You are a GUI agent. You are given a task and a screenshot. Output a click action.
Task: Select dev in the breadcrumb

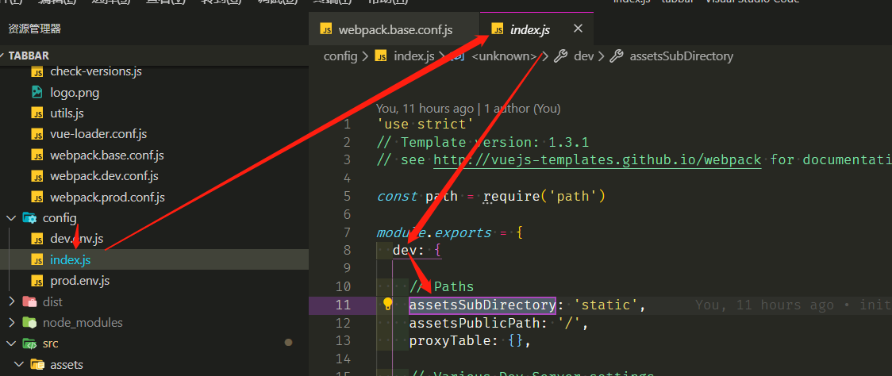[583, 56]
